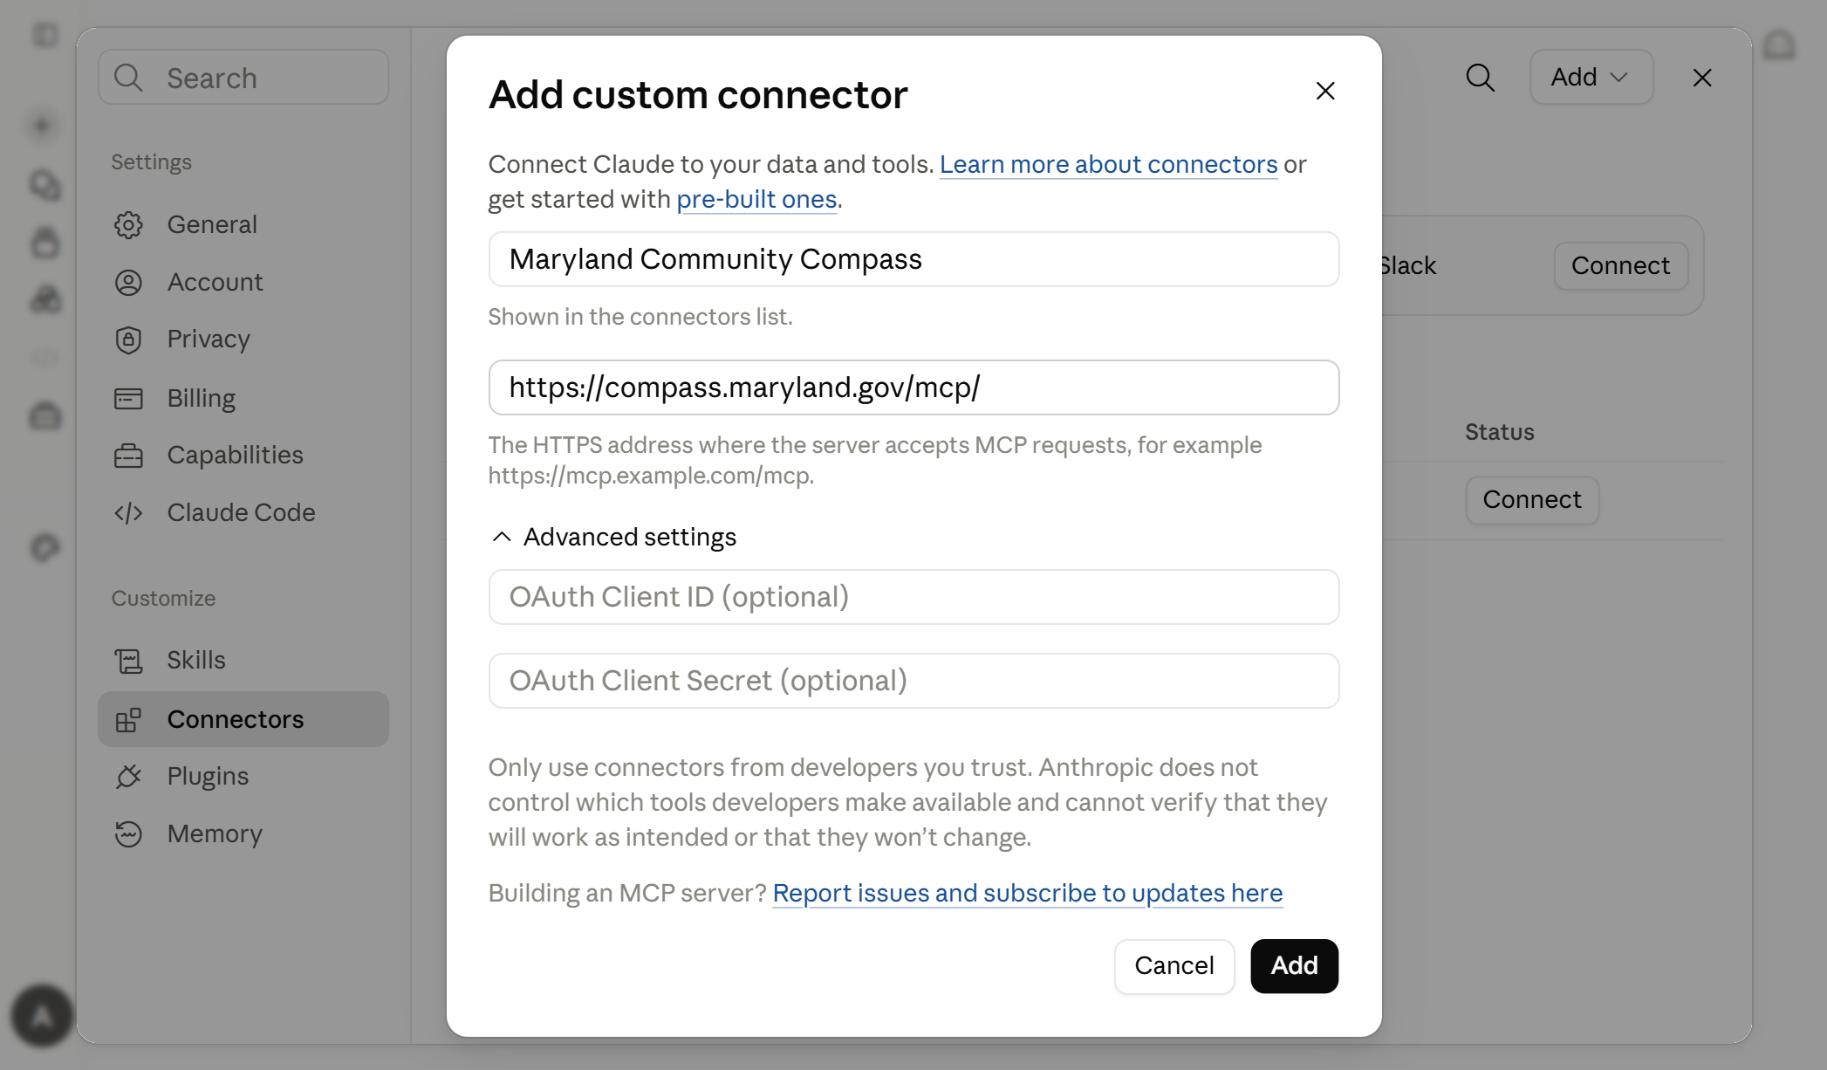Close the Add custom connector dialog

pyautogui.click(x=1325, y=91)
